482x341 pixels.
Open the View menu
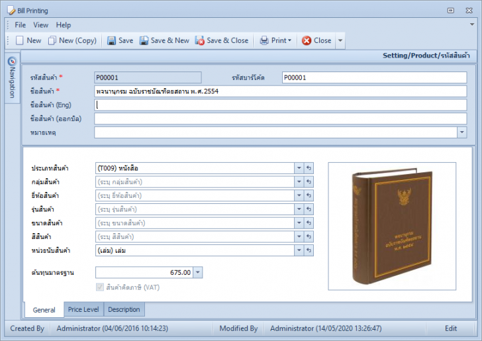click(40, 25)
